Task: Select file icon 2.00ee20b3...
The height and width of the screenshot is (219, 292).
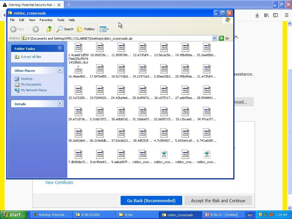Action: pos(164,69)
